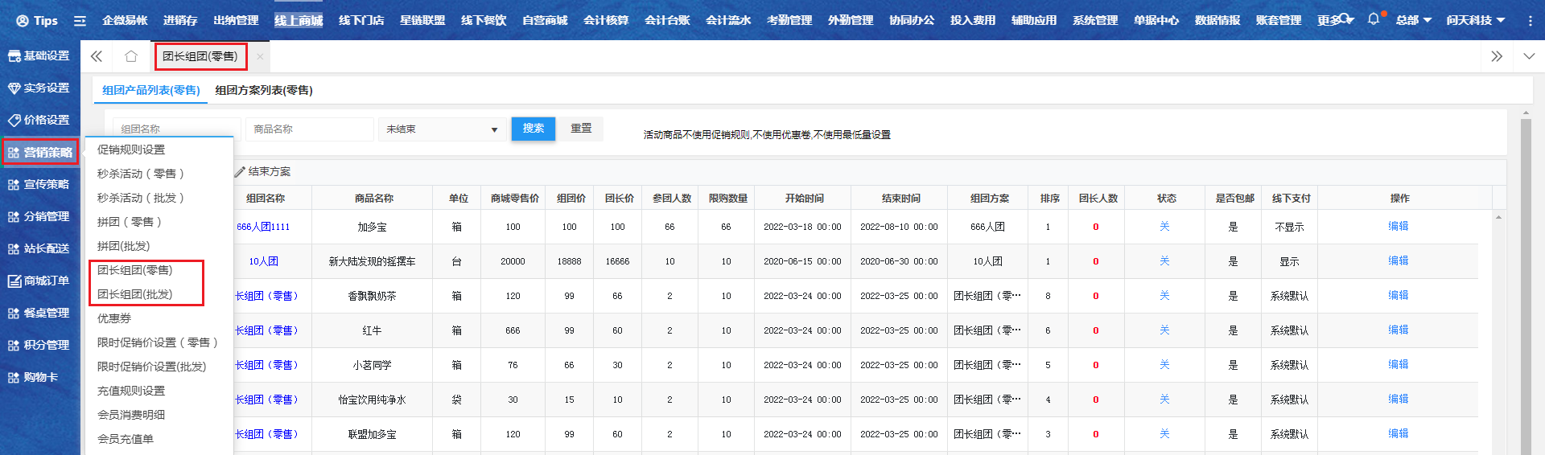1545x455 pixels.
Task: Select 团长组团(批发) from the popup menu
Action: [135, 294]
